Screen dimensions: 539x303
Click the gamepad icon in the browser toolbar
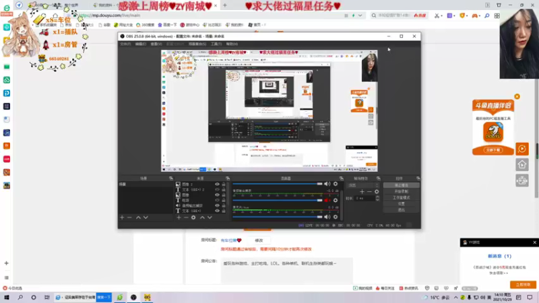pos(475,15)
